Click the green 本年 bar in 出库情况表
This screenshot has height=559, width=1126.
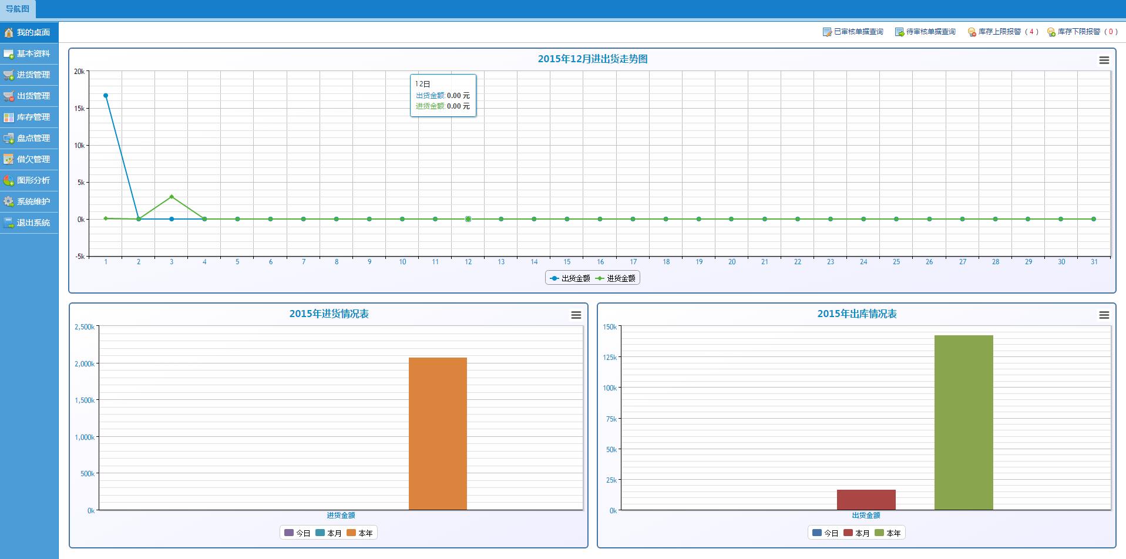(963, 422)
